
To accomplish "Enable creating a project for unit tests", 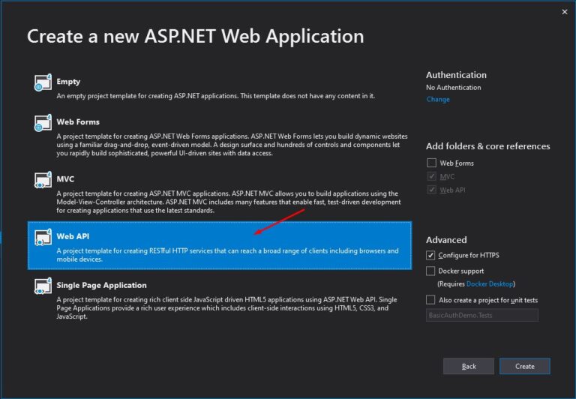I will click(x=430, y=300).
